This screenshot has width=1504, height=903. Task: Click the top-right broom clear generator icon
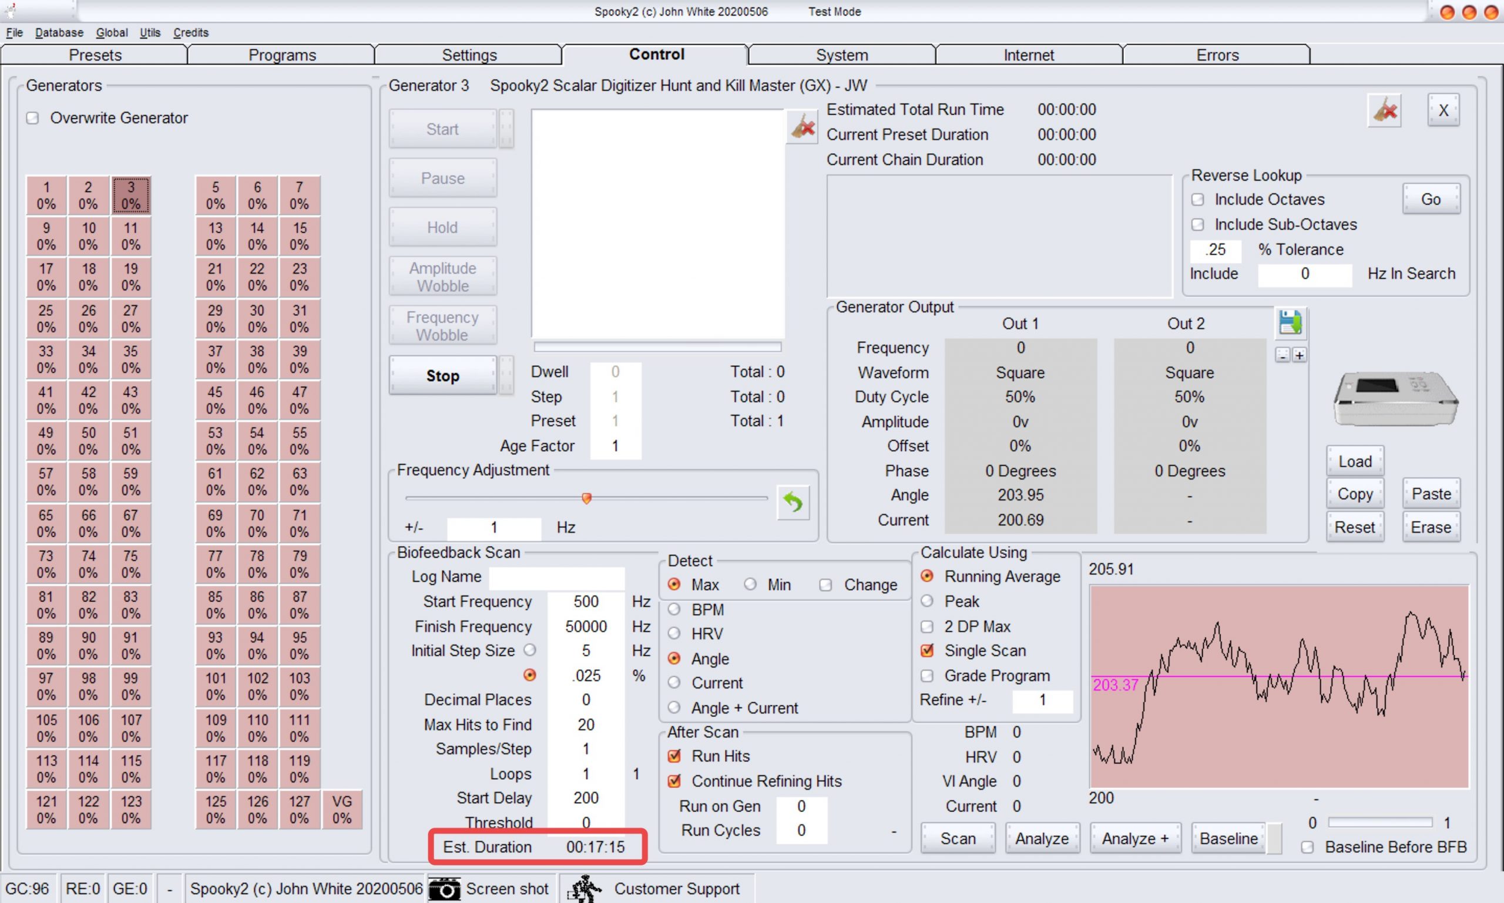click(x=1384, y=111)
